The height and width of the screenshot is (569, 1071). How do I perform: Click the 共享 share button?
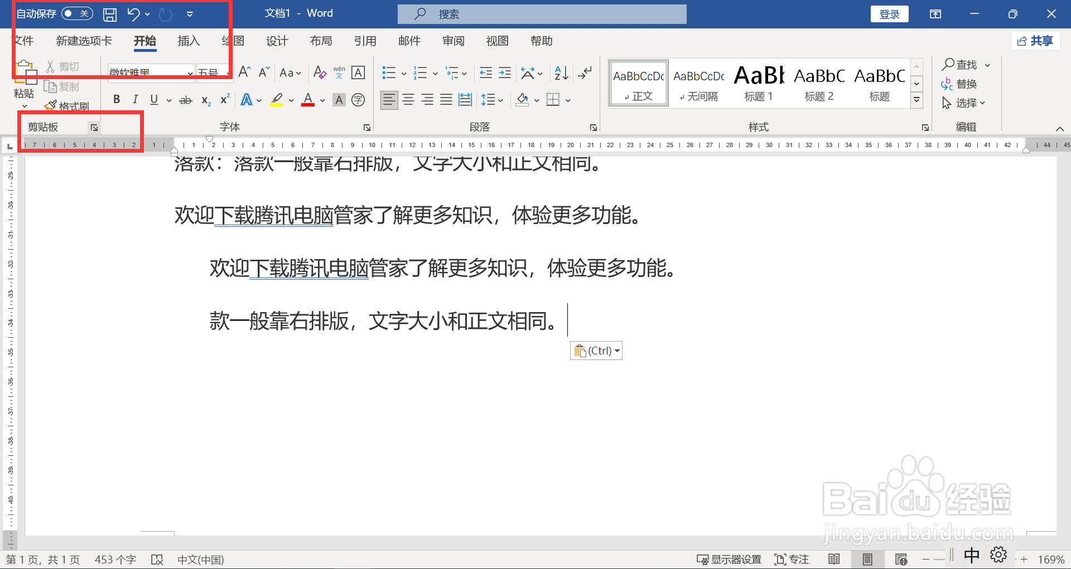1035,41
